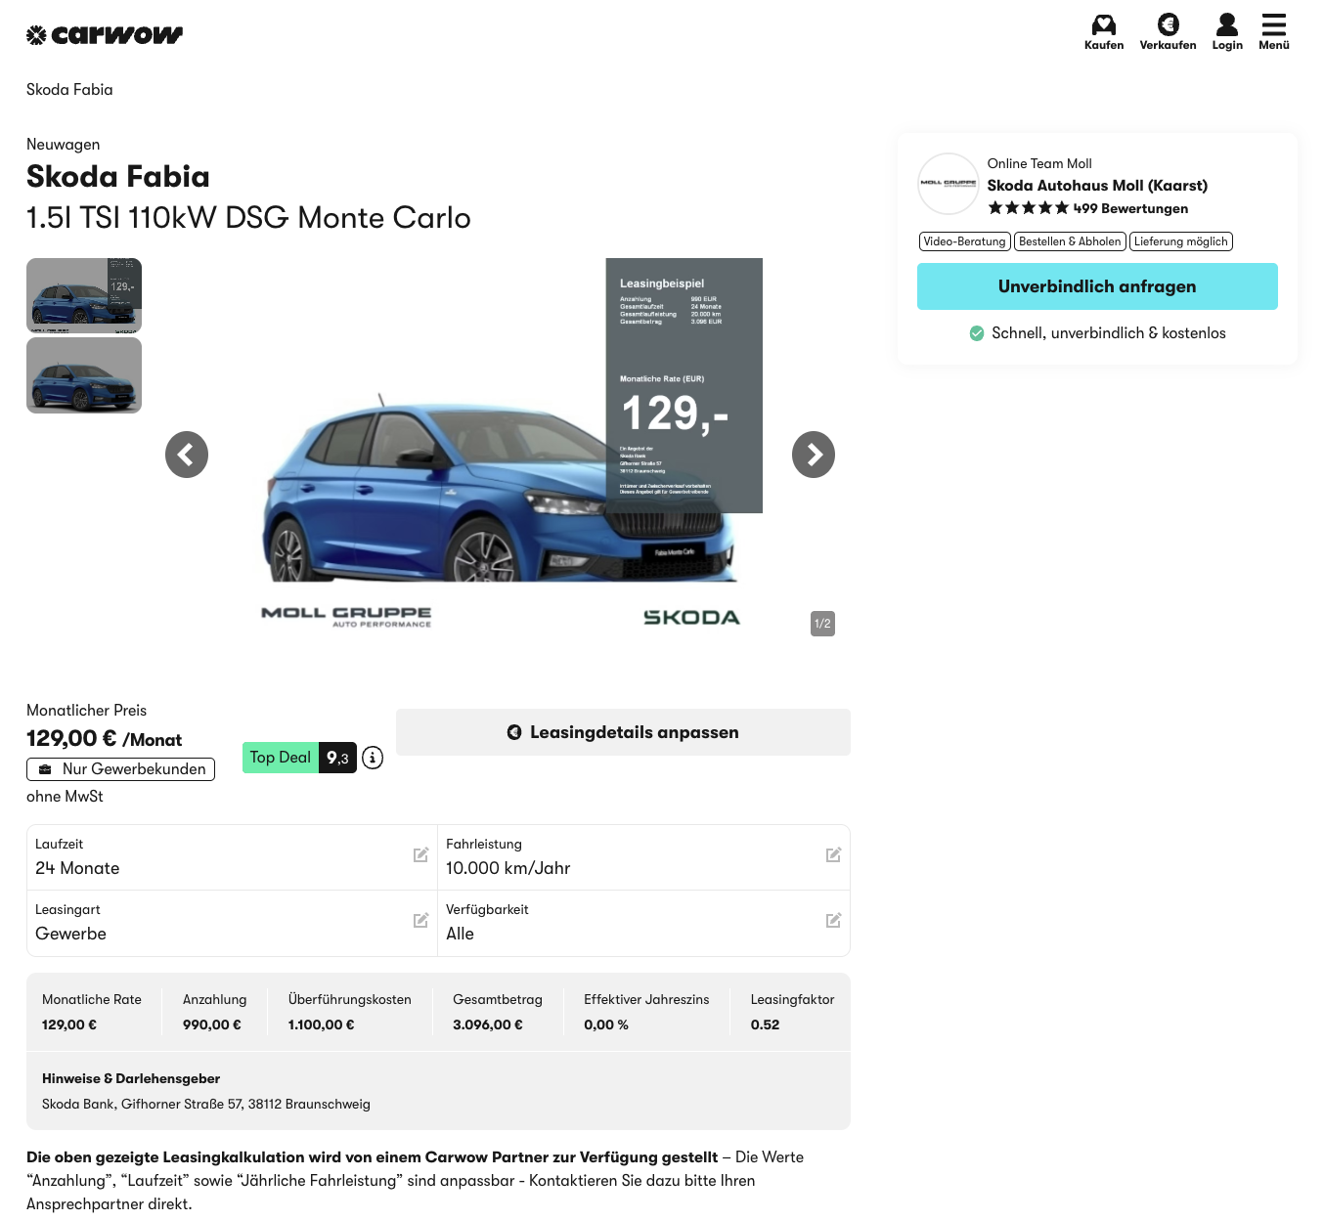Select second blue Fabia thumbnail
Image resolution: width=1324 pixels, height=1220 pixels.
pyautogui.click(x=84, y=376)
